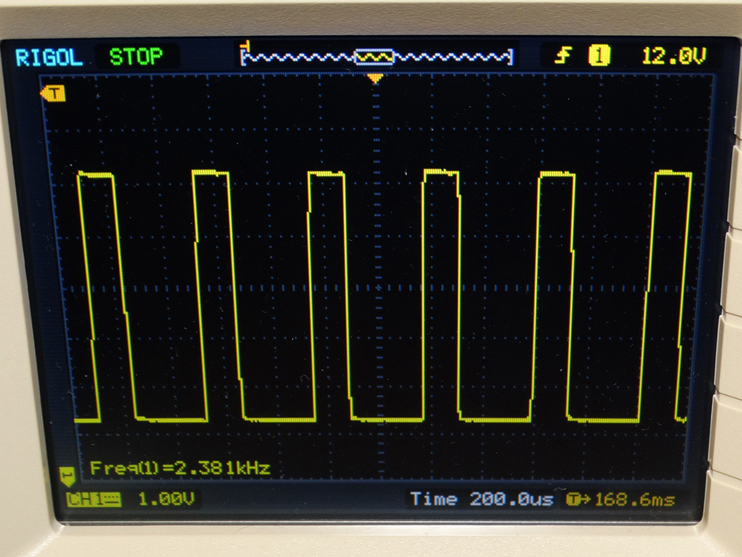Screen dimensions: 742x557
Task: Open the 1.00V vertical scale setting
Action: click(x=166, y=499)
